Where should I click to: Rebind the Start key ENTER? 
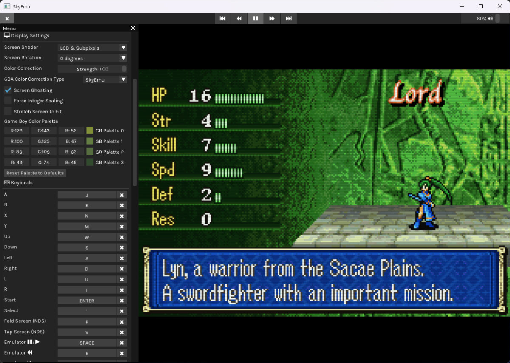point(87,301)
